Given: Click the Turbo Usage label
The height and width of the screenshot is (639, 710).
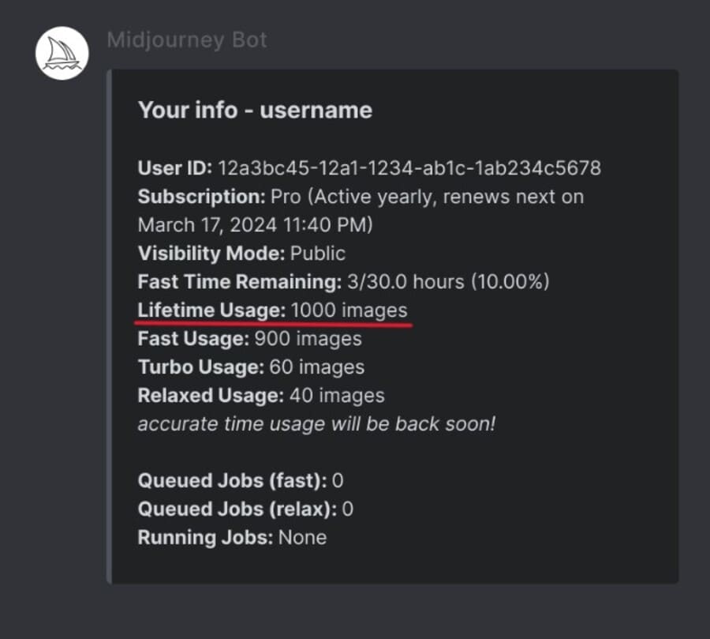Looking at the screenshot, I should click(x=200, y=367).
